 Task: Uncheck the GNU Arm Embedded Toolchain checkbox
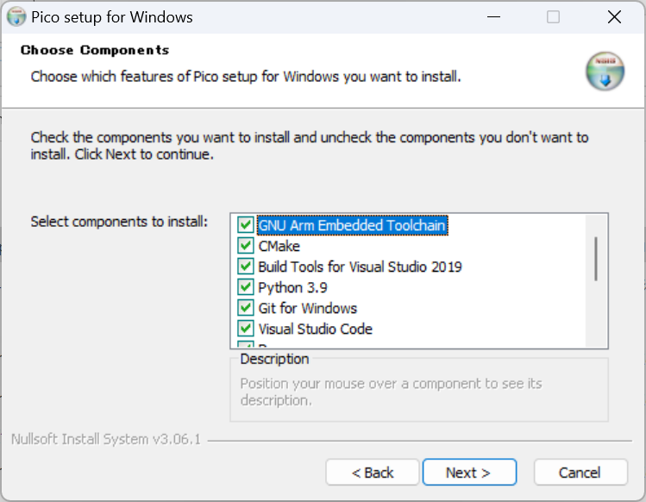coord(246,225)
